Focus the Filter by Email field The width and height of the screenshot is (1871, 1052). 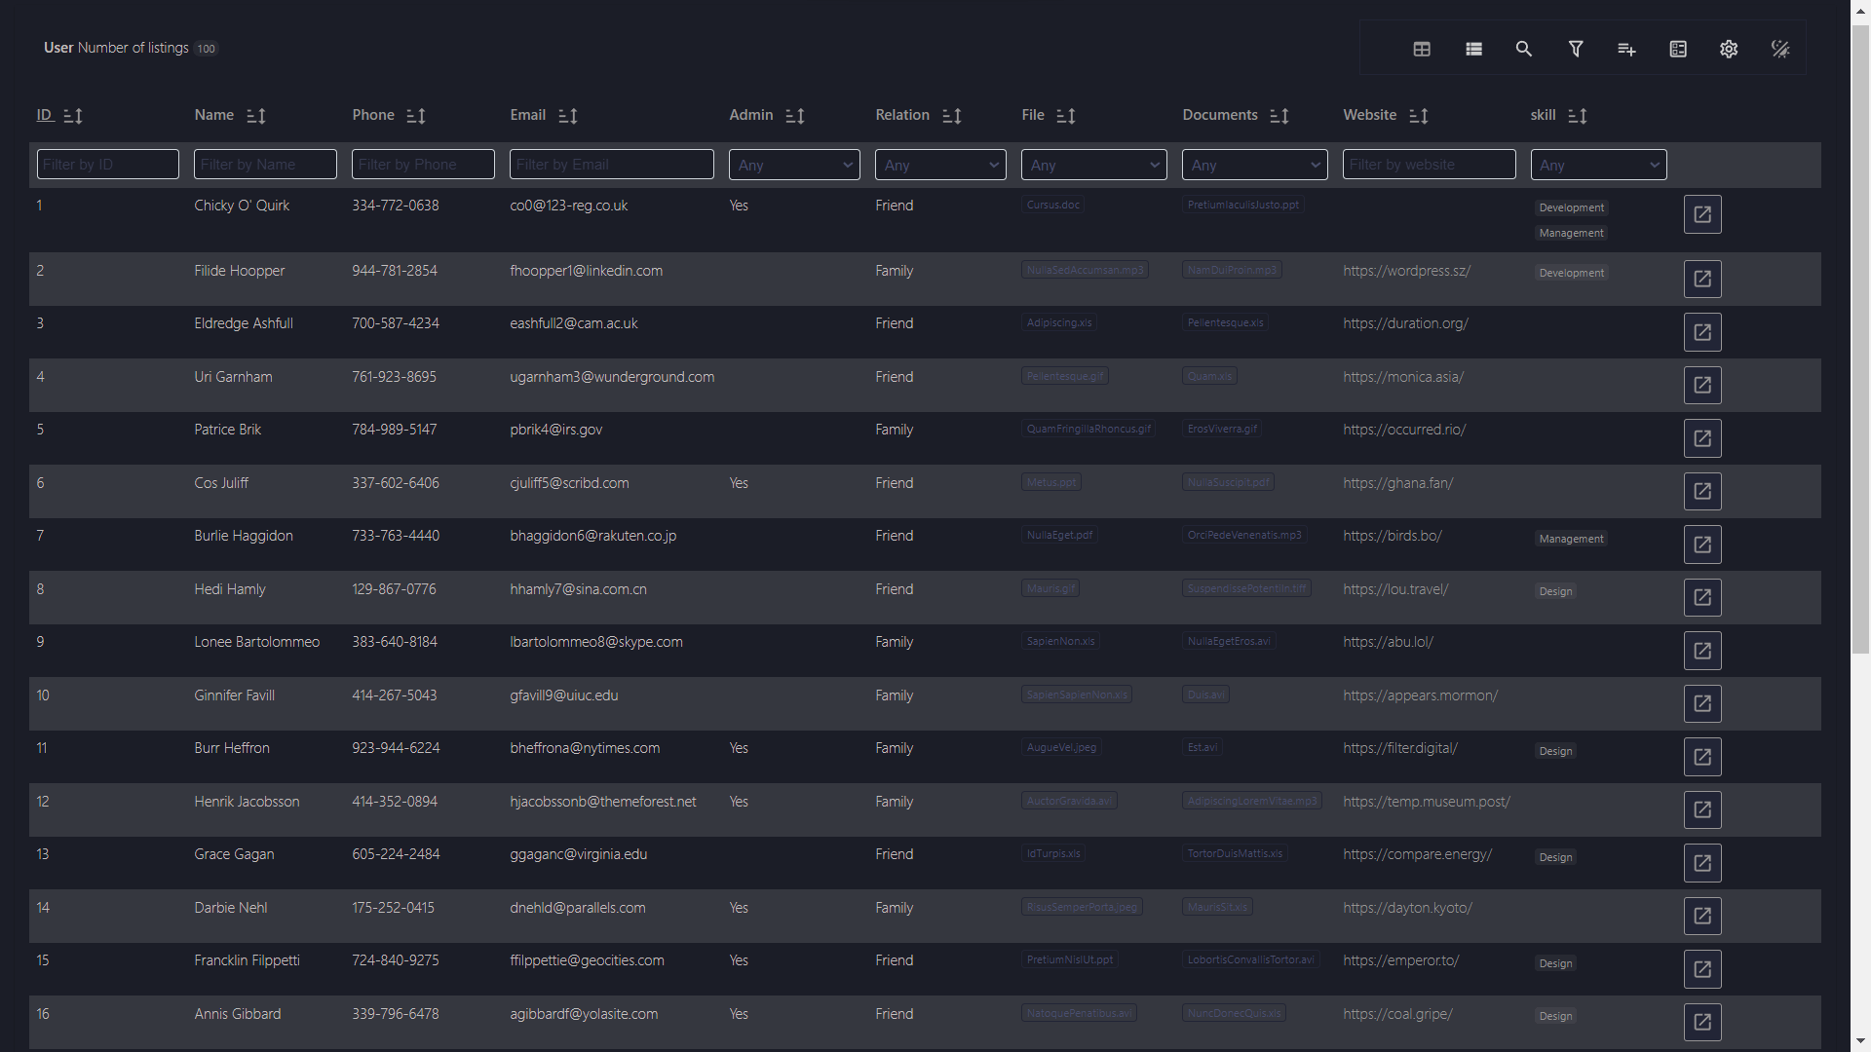[611, 165]
